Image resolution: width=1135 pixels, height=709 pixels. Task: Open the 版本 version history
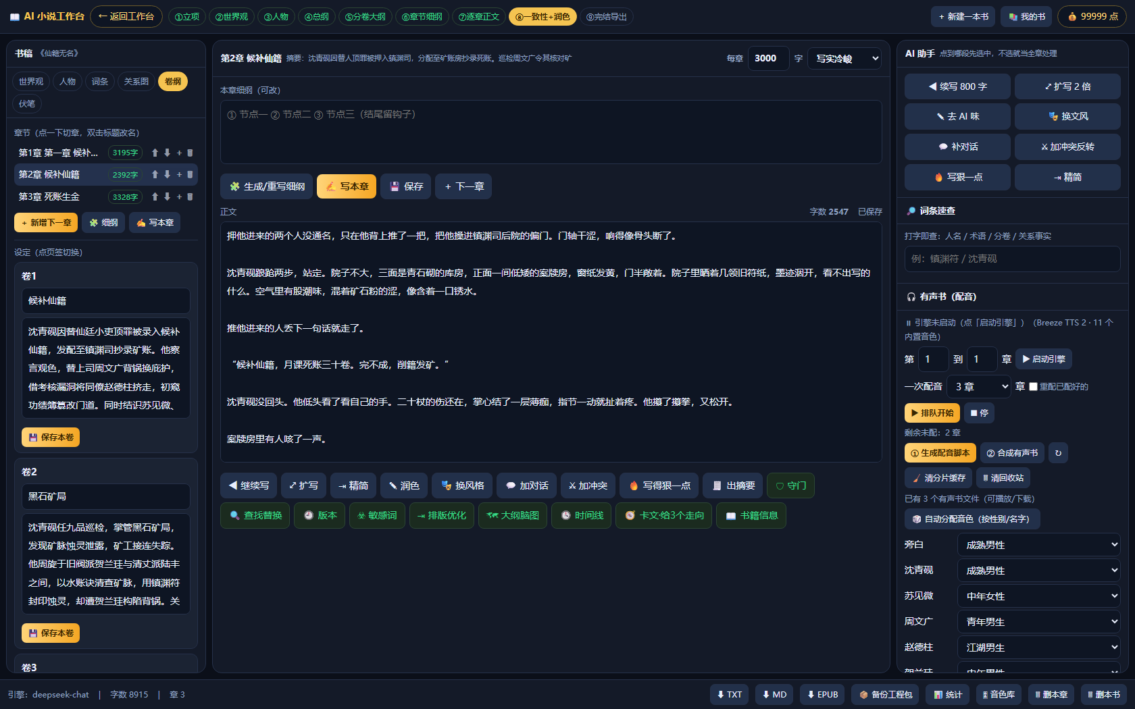[x=320, y=515]
